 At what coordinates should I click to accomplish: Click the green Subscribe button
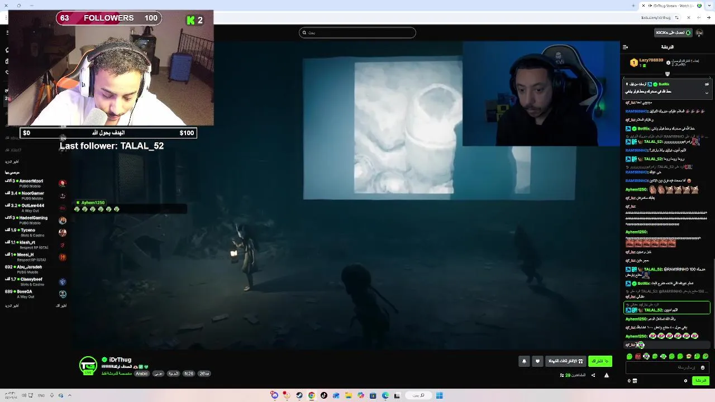coord(600,361)
